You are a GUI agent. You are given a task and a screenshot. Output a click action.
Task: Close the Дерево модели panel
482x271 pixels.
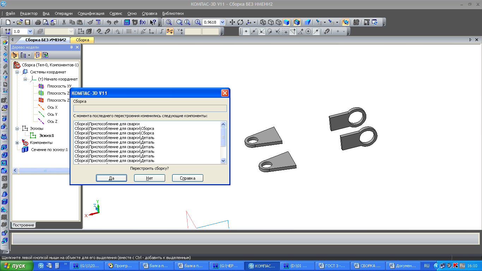point(77,47)
